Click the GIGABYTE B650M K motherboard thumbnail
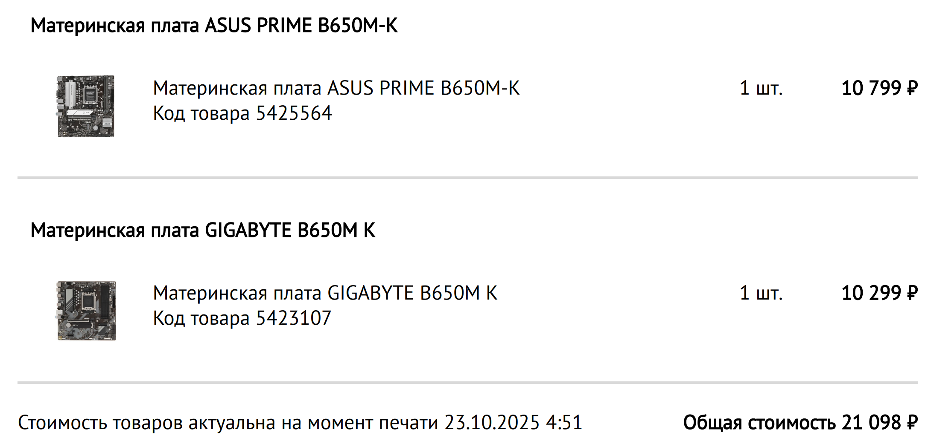This screenshot has height=444, width=928. (86, 311)
